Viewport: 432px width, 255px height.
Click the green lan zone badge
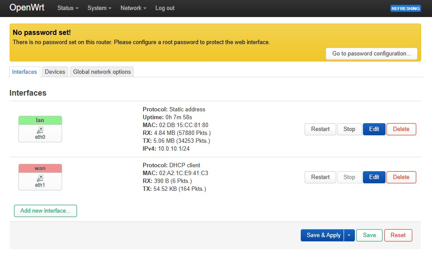click(x=40, y=121)
